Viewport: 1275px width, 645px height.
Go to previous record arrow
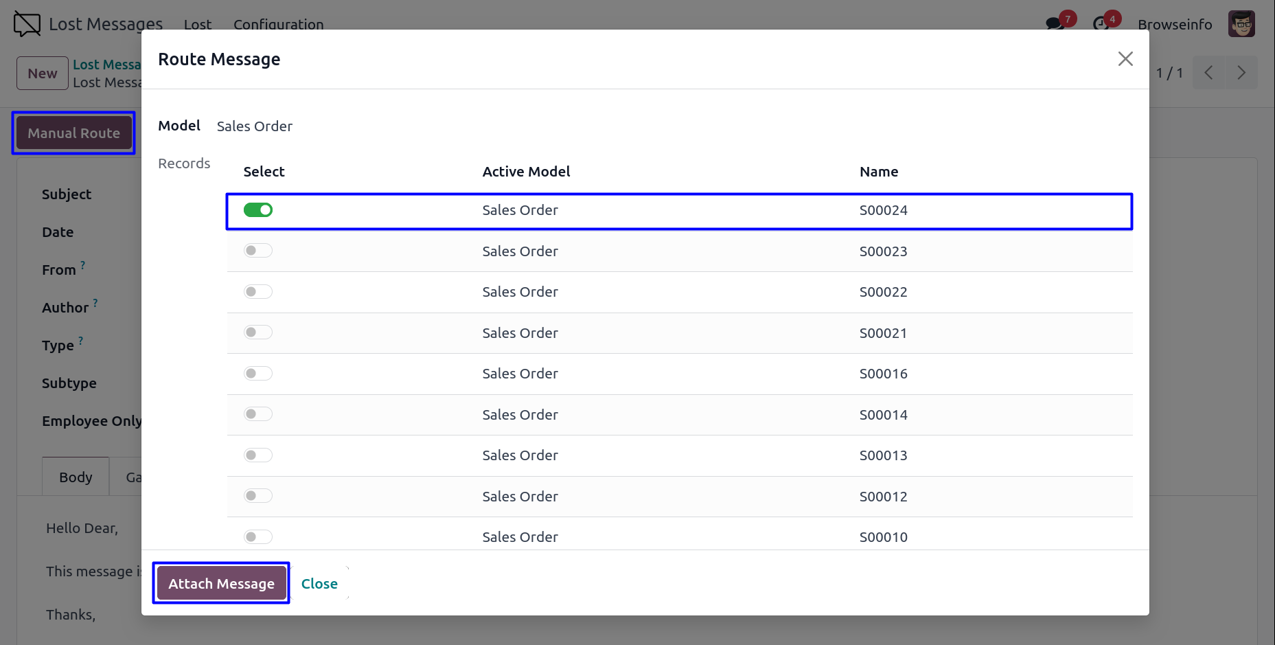(x=1209, y=73)
